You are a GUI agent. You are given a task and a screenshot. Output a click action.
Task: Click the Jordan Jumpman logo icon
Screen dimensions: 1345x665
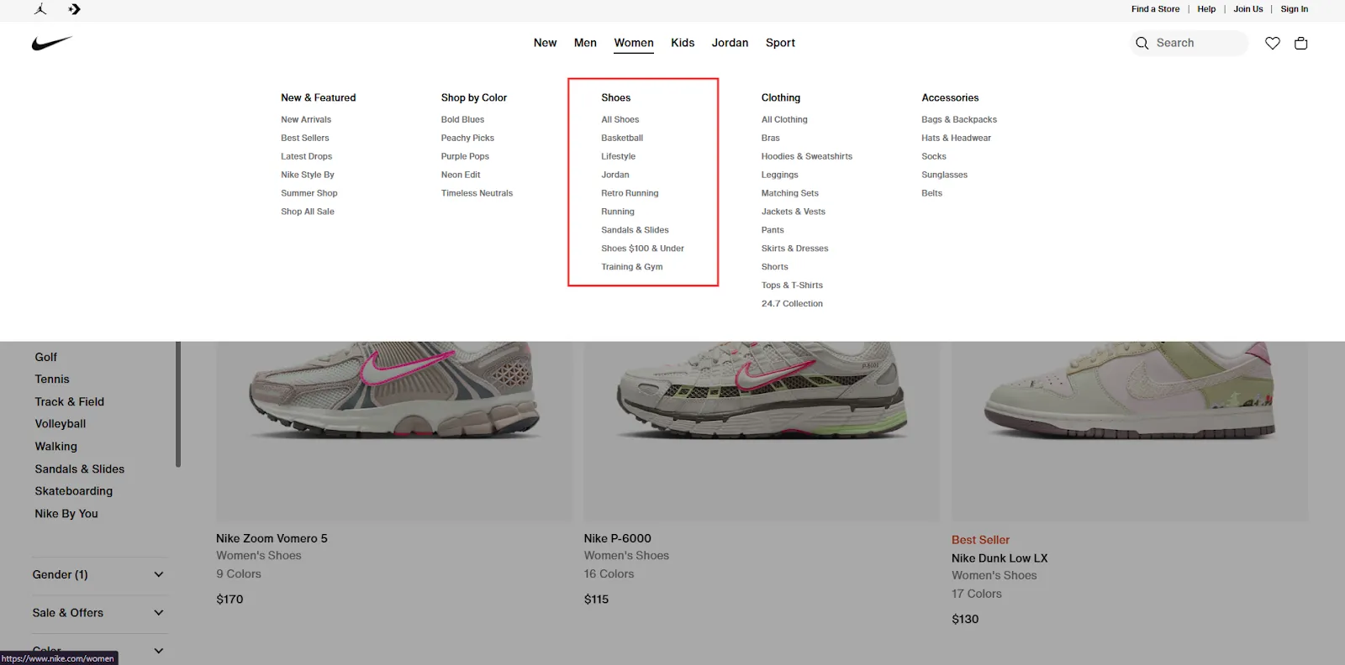click(40, 9)
